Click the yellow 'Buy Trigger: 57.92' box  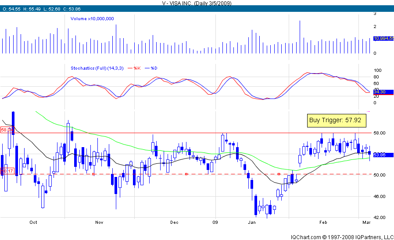[x=337, y=120]
